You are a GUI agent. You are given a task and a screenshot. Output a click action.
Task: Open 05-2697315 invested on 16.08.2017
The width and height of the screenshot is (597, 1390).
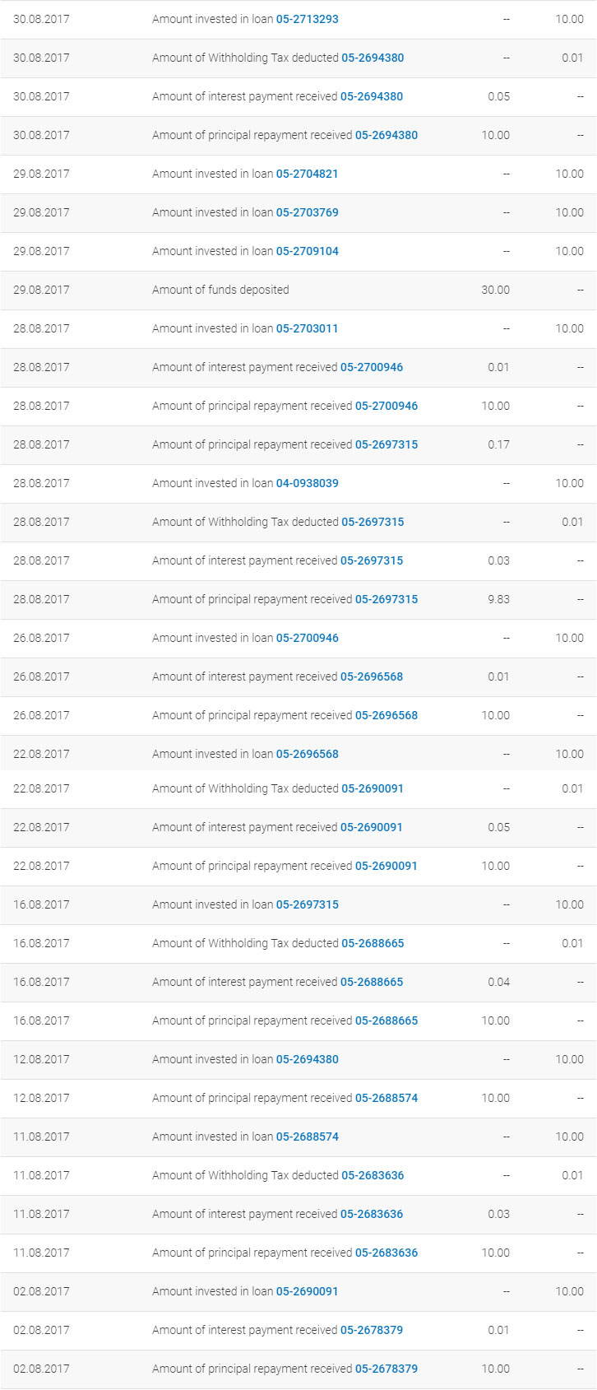tap(307, 904)
